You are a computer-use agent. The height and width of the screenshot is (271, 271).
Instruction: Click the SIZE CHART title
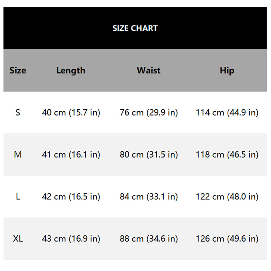pos(135,28)
